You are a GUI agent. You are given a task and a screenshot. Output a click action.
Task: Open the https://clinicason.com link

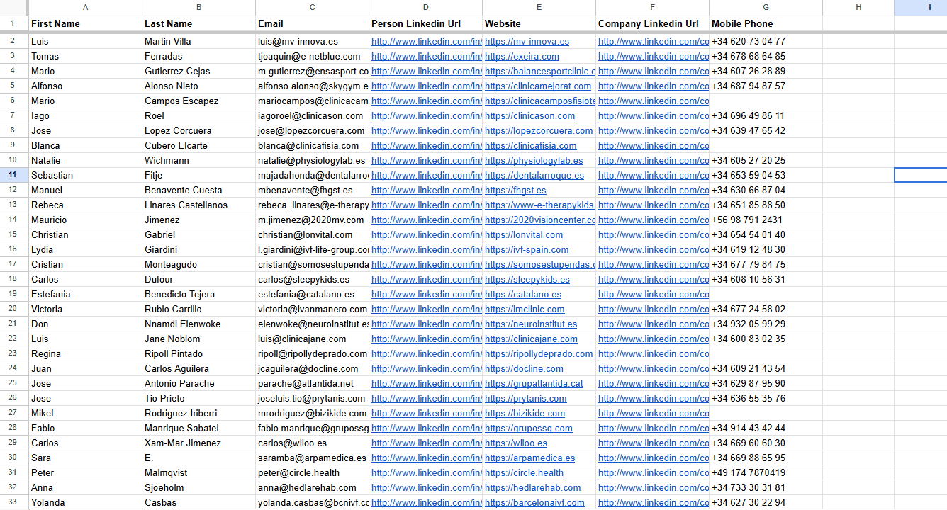(x=529, y=115)
